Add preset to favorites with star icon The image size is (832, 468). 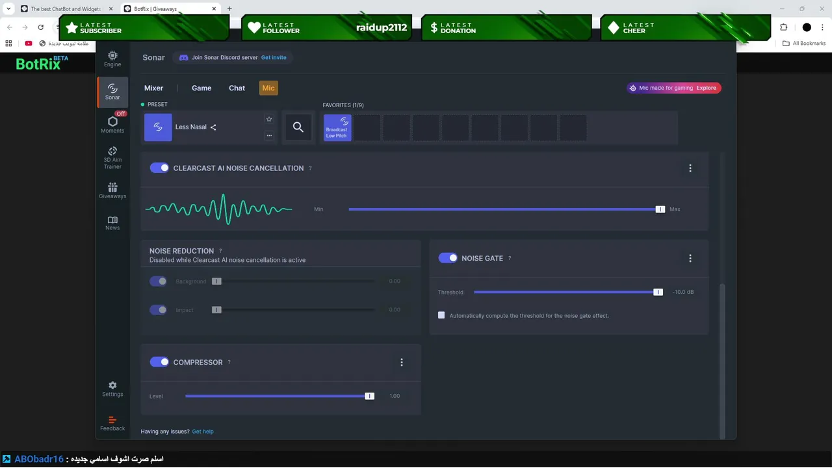(x=269, y=119)
